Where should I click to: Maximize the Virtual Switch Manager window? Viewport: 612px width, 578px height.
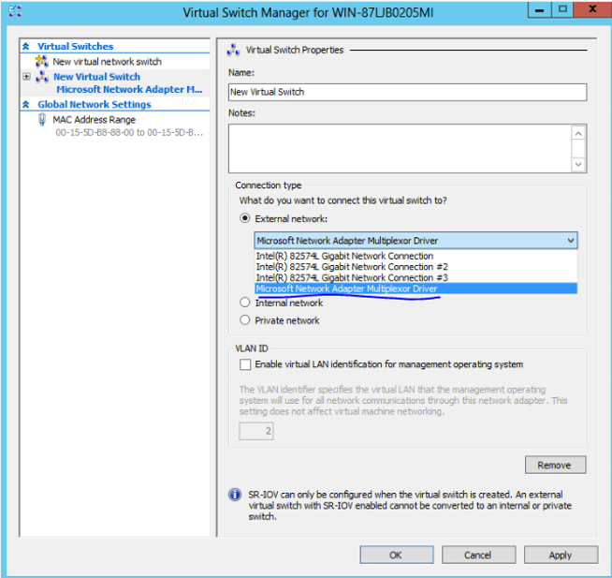click(562, 9)
